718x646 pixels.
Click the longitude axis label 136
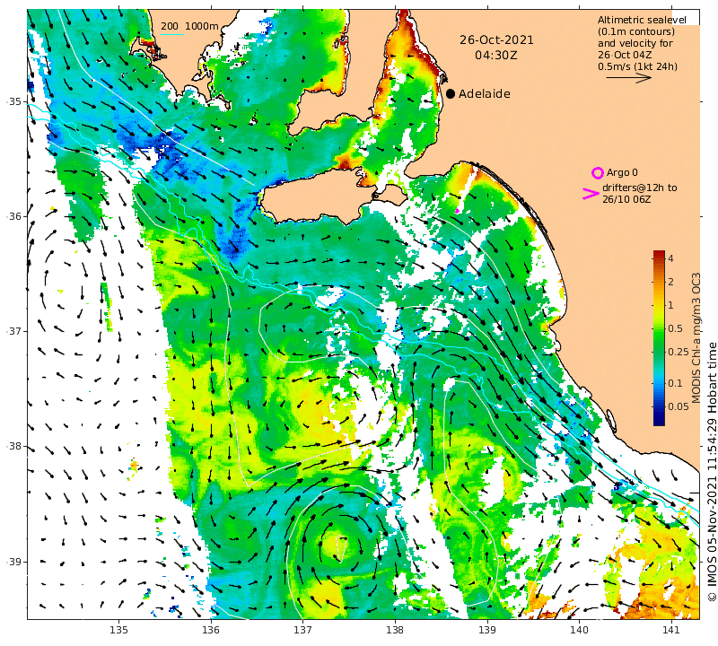[x=211, y=631]
